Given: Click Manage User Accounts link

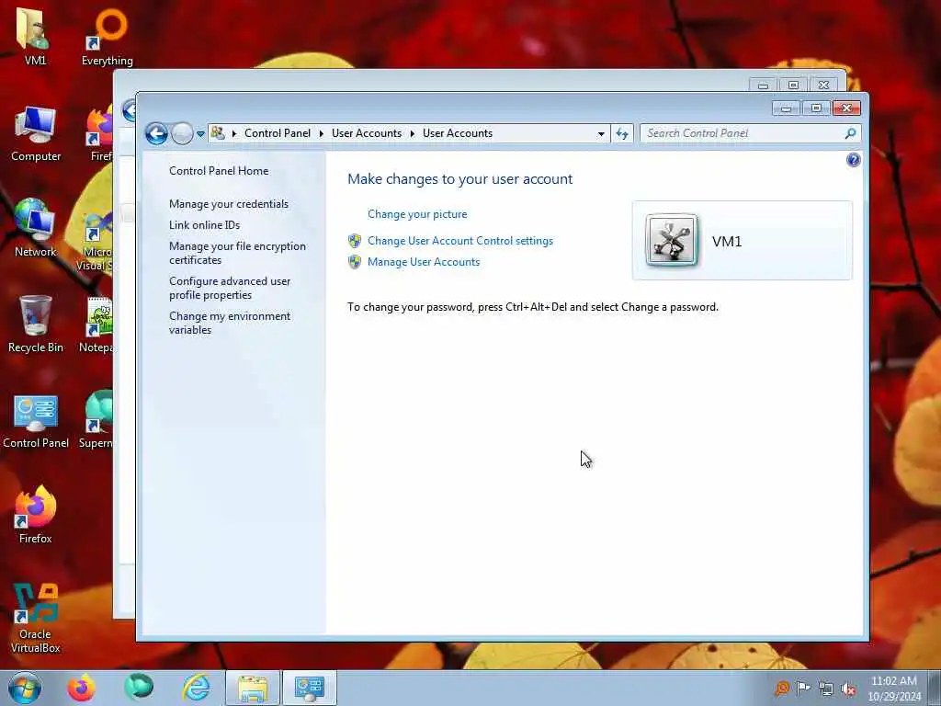Looking at the screenshot, I should click(424, 262).
